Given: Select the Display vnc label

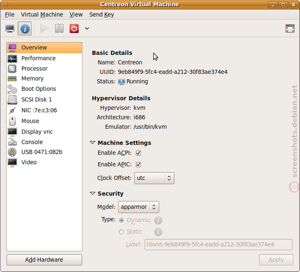Looking at the screenshot, I should [37, 132].
